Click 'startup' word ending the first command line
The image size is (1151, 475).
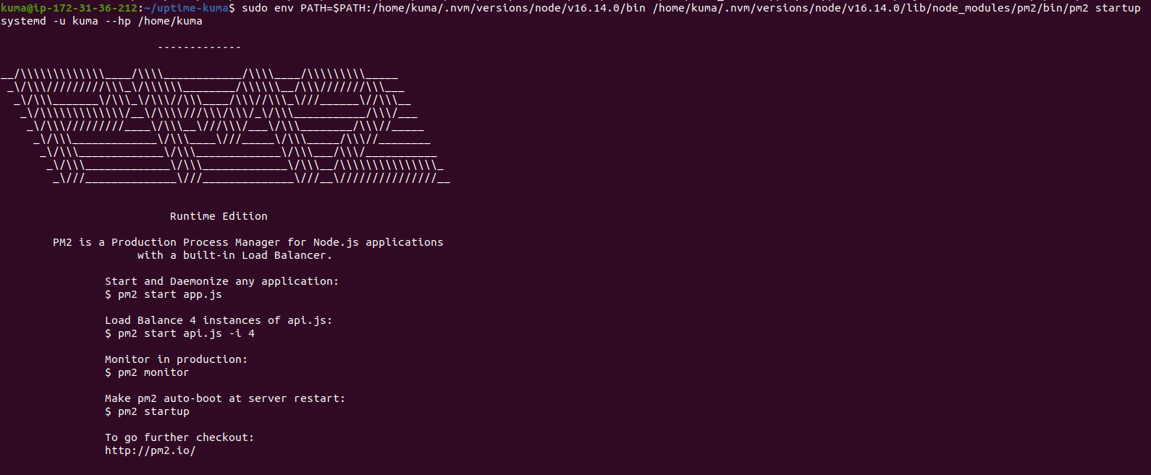[1118, 8]
